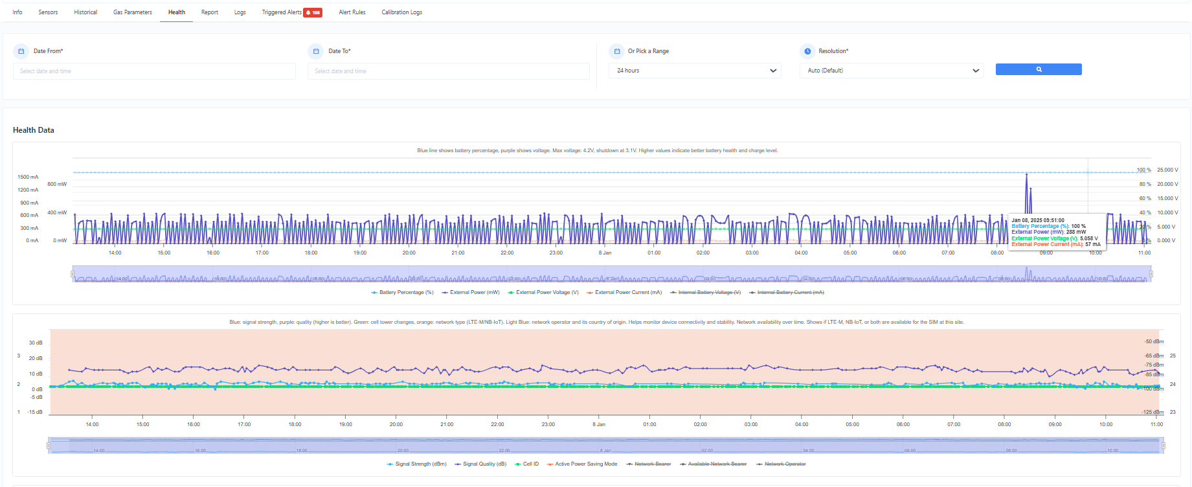Show Network Bearer legend series

pos(649,464)
